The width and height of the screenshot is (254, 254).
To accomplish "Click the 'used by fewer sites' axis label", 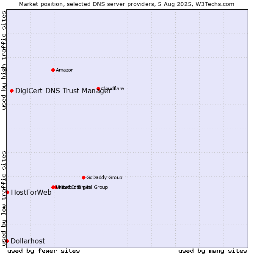I will point(44,251).
